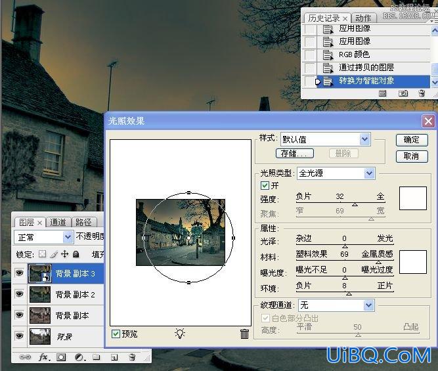This screenshot has height=371, width=438.
Task: Set history brush source beside RGB 颜色
Action: [x=309, y=55]
